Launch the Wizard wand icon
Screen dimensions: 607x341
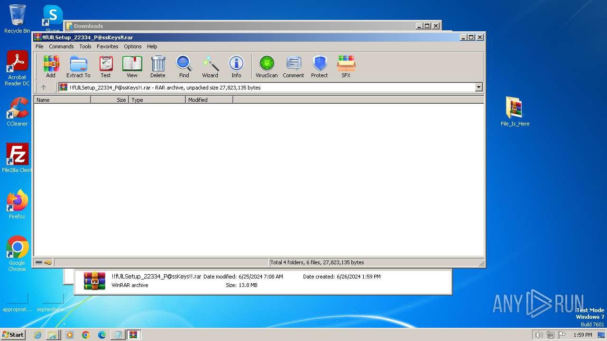pyautogui.click(x=210, y=67)
